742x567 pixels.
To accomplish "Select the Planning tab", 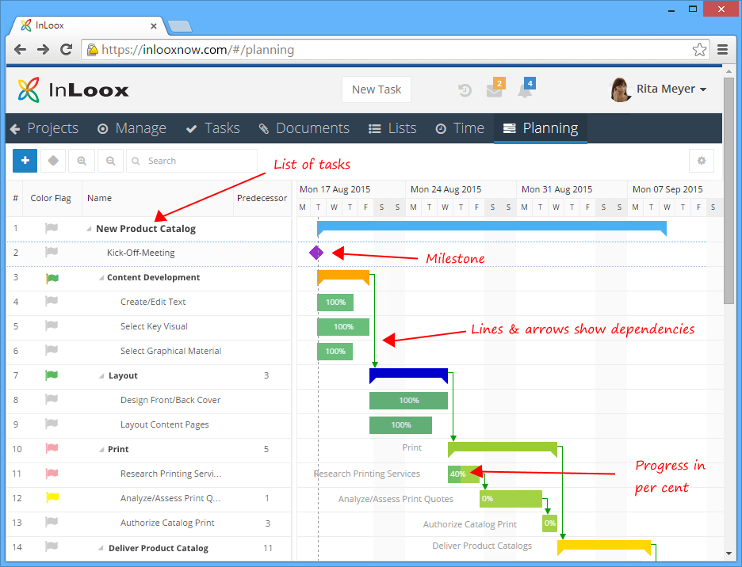I will coord(541,128).
